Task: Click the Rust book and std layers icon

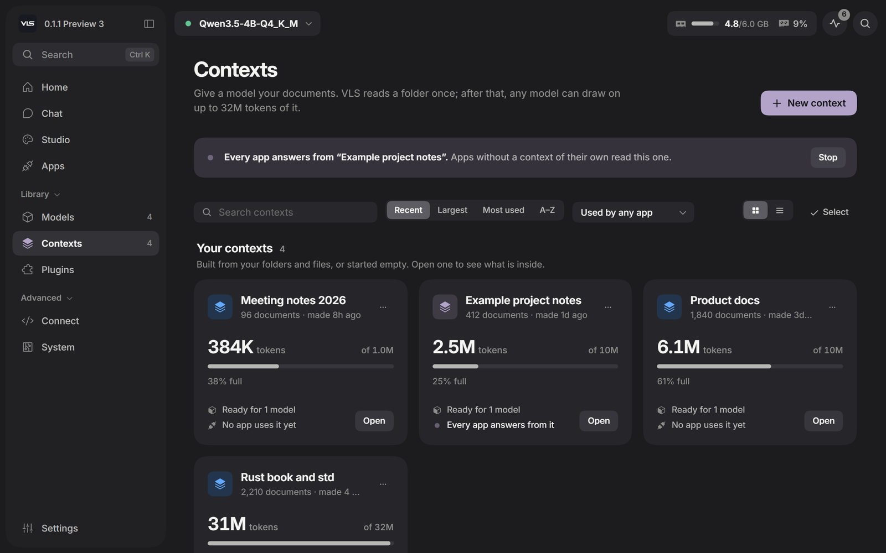Action: (220, 484)
